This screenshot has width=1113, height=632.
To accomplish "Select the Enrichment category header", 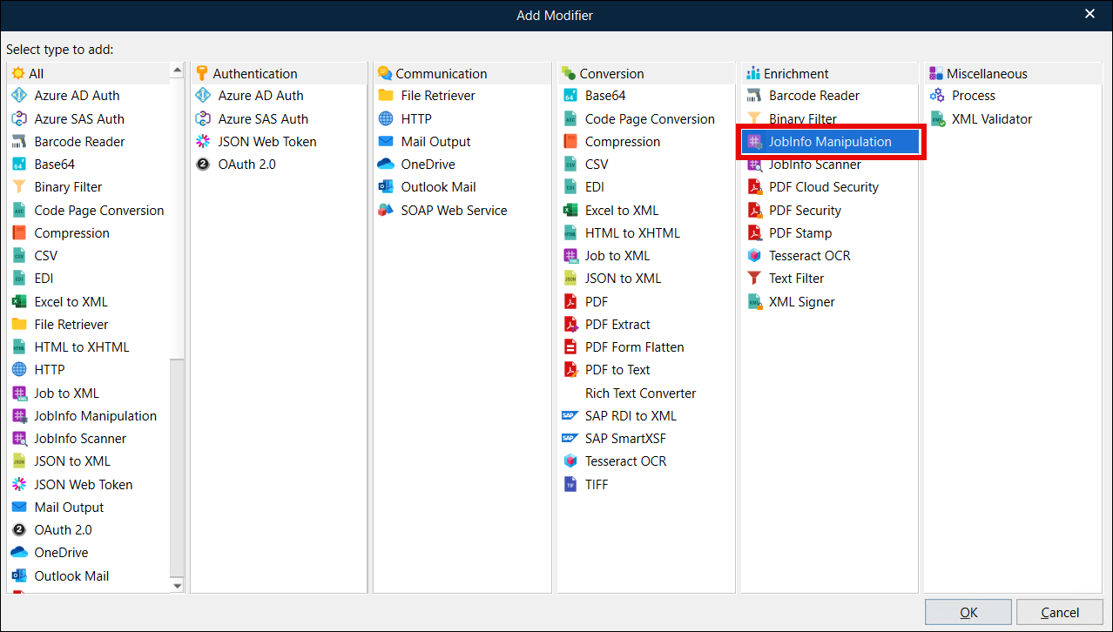I will coord(830,73).
